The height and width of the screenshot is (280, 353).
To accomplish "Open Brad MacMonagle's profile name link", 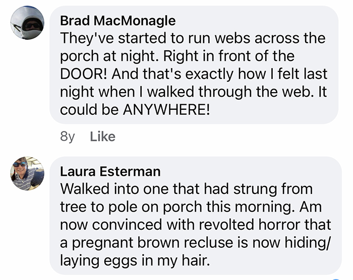I will click(x=117, y=21).
